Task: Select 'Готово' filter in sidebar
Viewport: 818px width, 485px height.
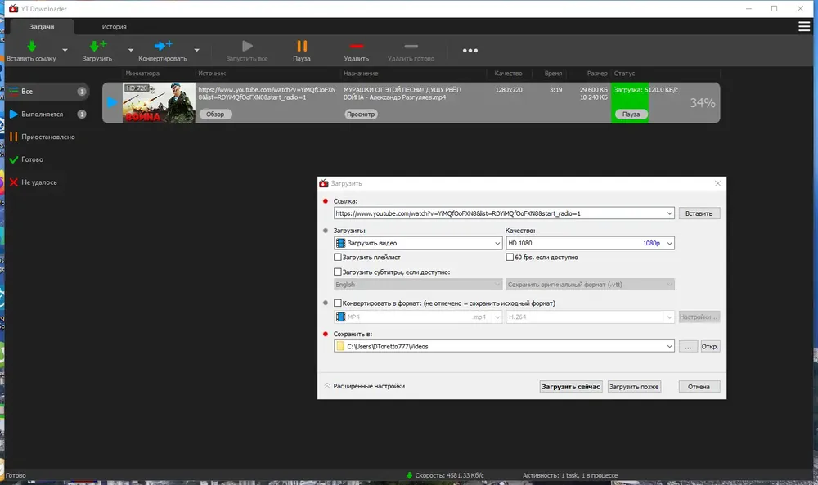Action: (33, 159)
